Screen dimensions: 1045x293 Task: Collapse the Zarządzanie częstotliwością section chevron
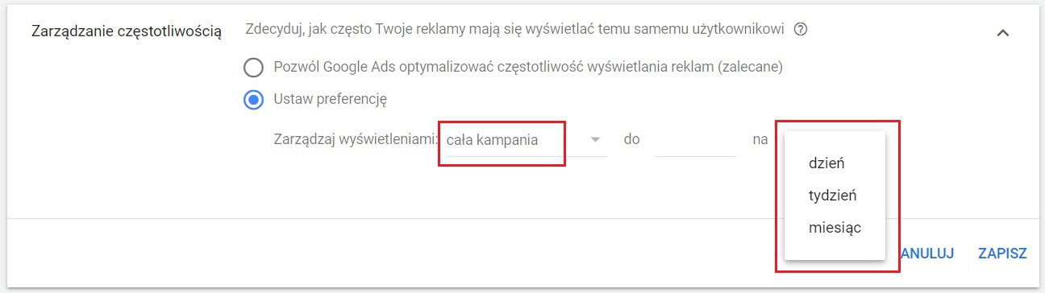pos(1002,33)
